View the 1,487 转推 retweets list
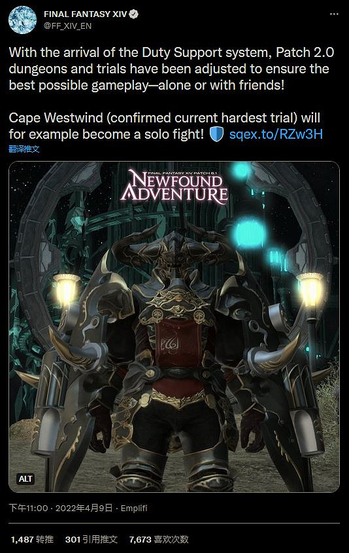 click(x=32, y=539)
